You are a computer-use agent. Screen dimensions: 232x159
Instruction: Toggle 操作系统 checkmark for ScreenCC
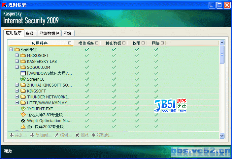[87, 79]
